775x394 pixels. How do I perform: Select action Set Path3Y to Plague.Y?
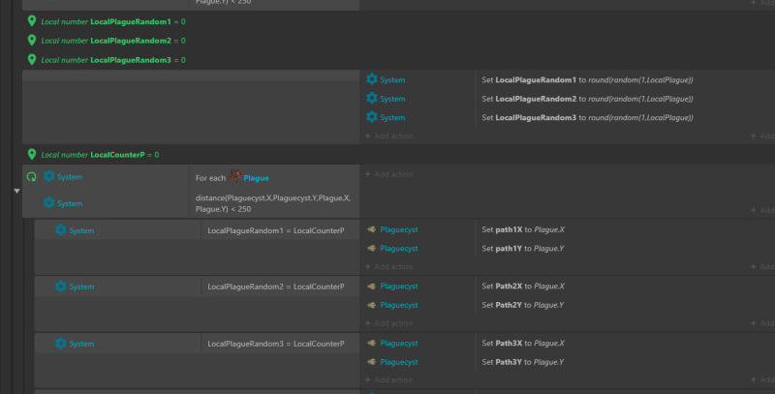(x=523, y=362)
